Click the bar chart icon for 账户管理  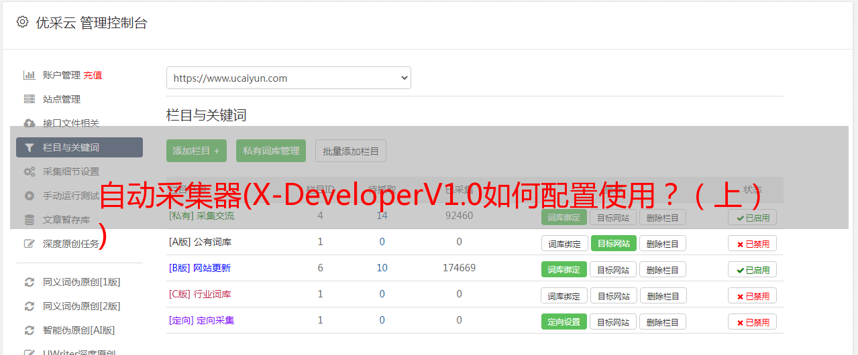click(29, 75)
